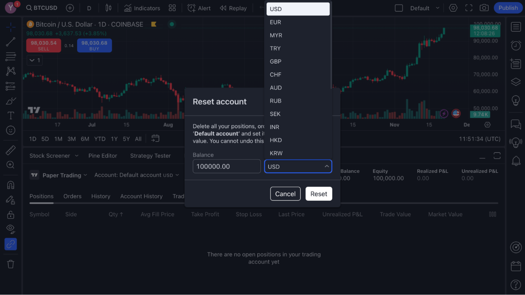525x295 pixels.
Task: Change the D time interval
Action: point(89,8)
